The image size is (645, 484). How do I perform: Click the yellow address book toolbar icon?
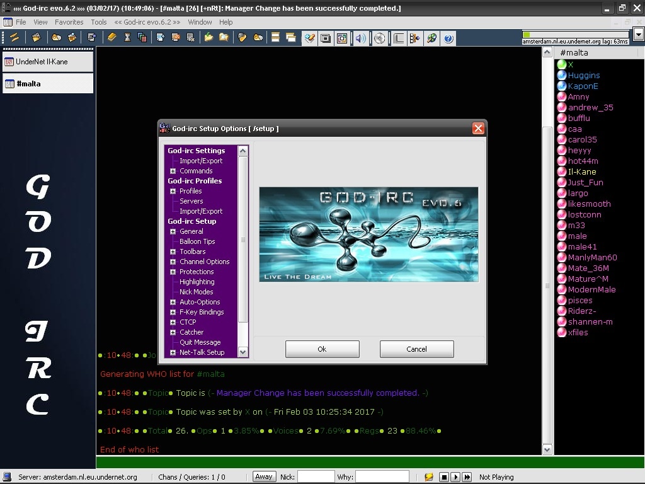(x=112, y=38)
